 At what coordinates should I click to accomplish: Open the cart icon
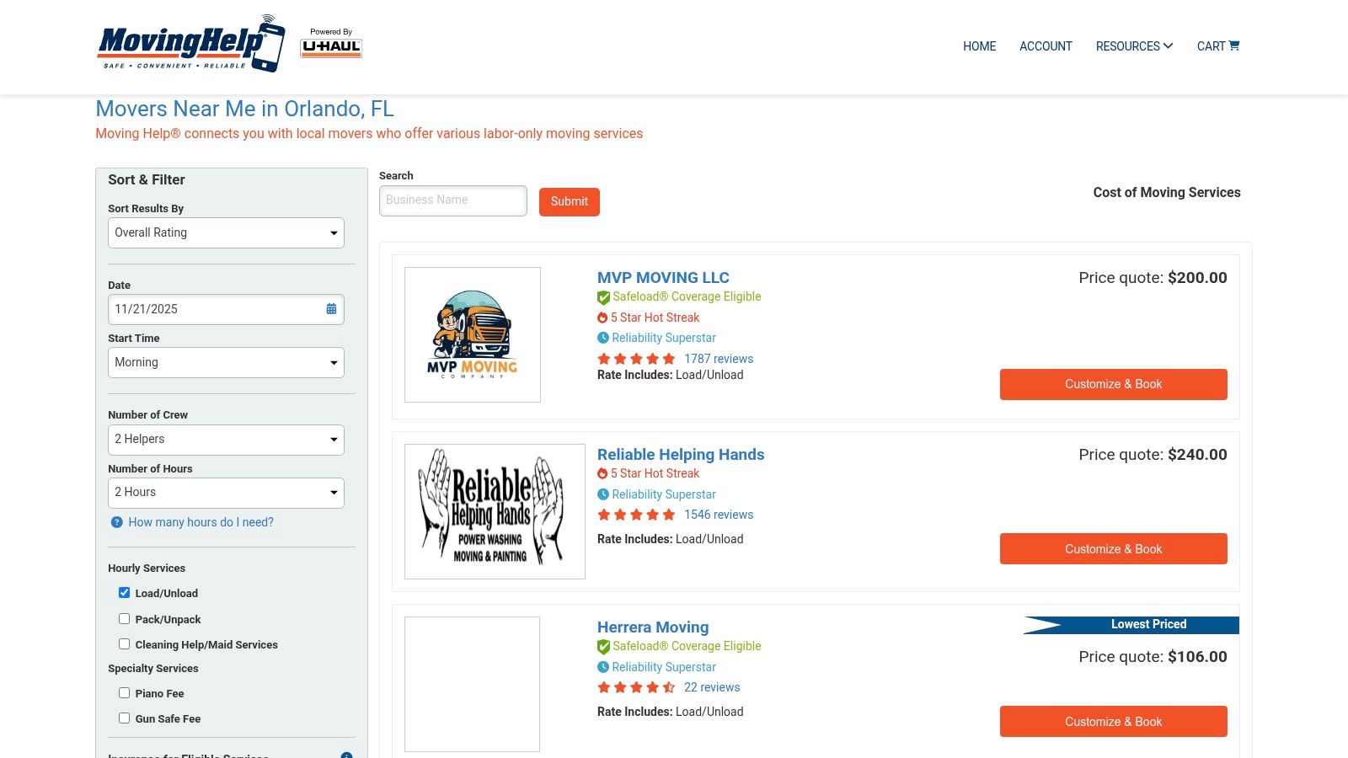coord(1234,45)
